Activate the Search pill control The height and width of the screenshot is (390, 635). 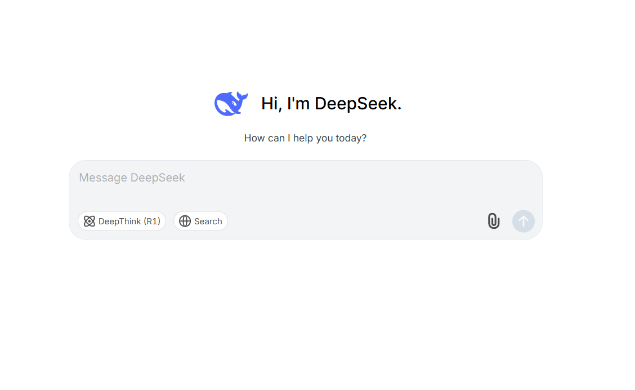tap(200, 221)
